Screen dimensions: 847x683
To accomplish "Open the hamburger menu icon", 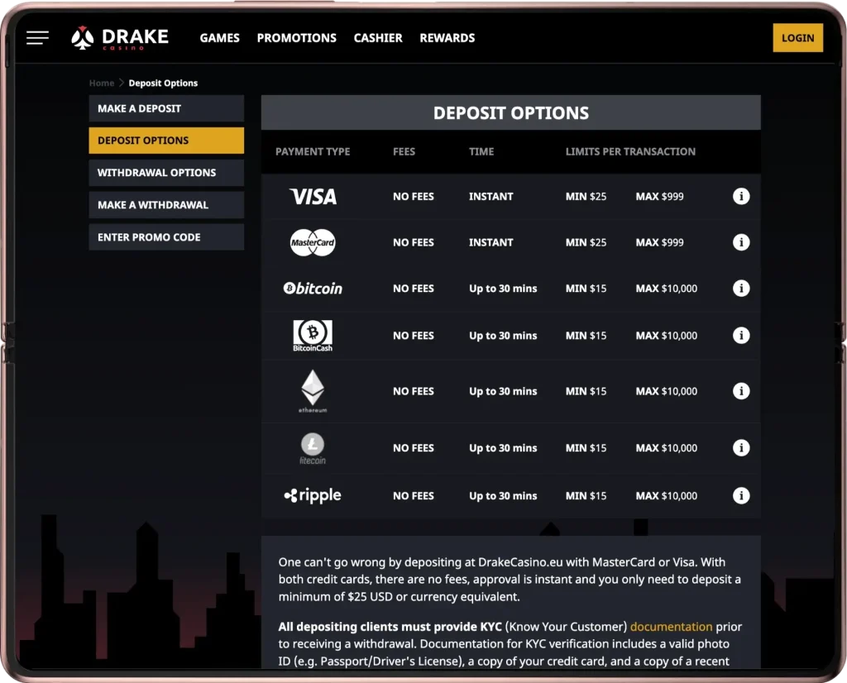I will (37, 38).
